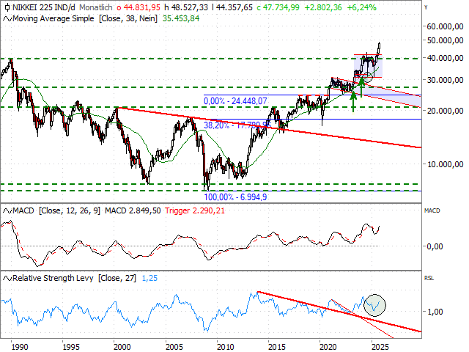
Task: Click the MACD label on right axis
Action: click(x=432, y=211)
